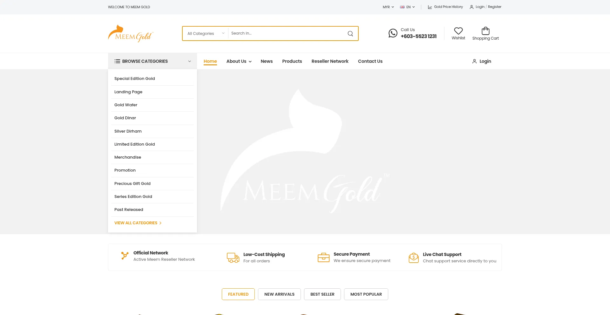The height and width of the screenshot is (315, 610).
Task: Open the Shopping Cart bag icon
Action: pyautogui.click(x=485, y=31)
